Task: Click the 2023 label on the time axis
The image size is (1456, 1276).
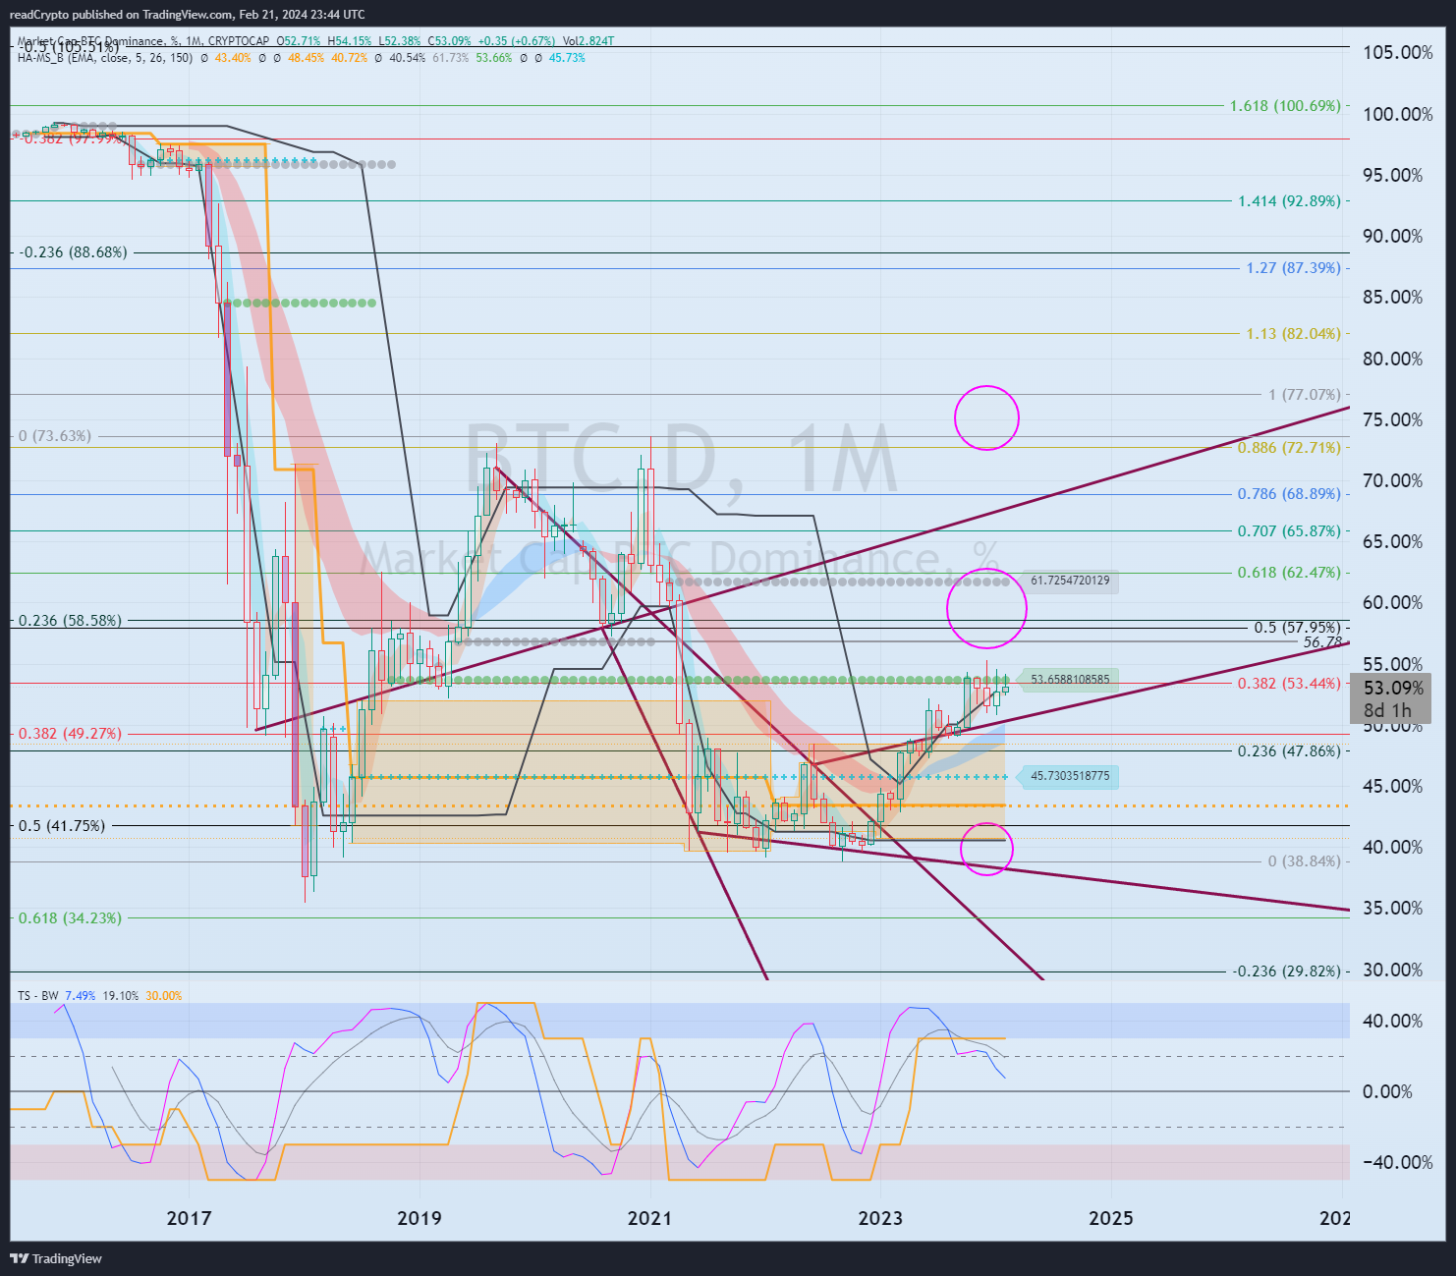Action: [x=880, y=1218]
